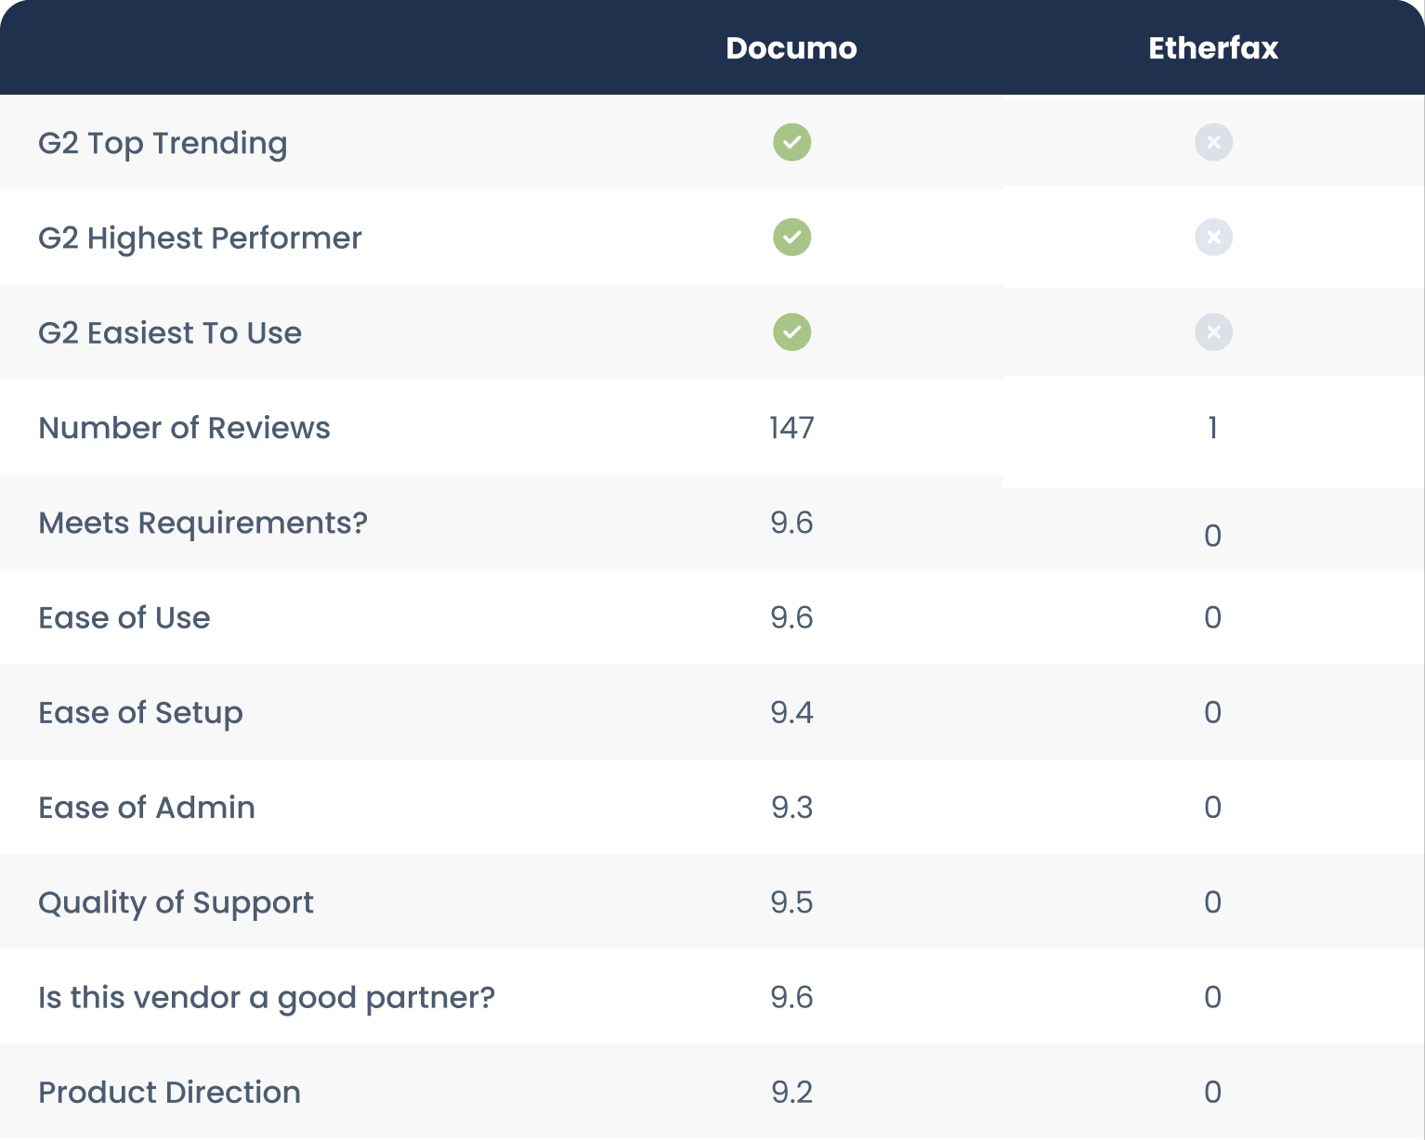Click green checkmark for G2 Easiest To Use

point(791,331)
